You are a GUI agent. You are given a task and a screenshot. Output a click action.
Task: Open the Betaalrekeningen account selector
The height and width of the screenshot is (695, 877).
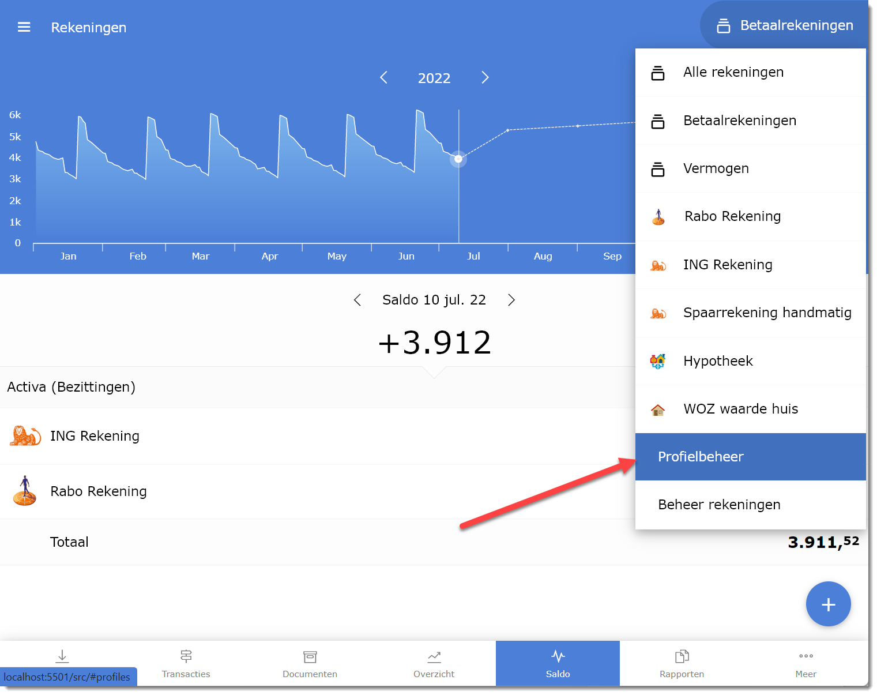(784, 25)
